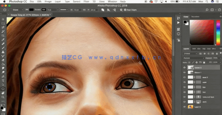Select the Path Selection arrow tool
The image size is (222, 115).
tap(3, 85)
